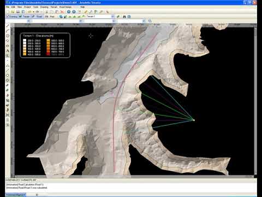Expand the undo history dropdown arrow
The height and width of the screenshot is (197, 262).
[x=33, y=12]
